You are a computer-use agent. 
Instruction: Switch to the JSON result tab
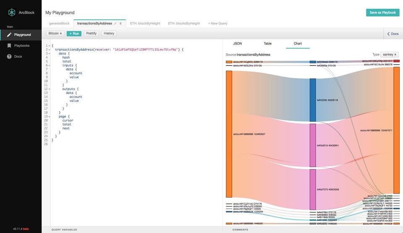pyautogui.click(x=238, y=44)
